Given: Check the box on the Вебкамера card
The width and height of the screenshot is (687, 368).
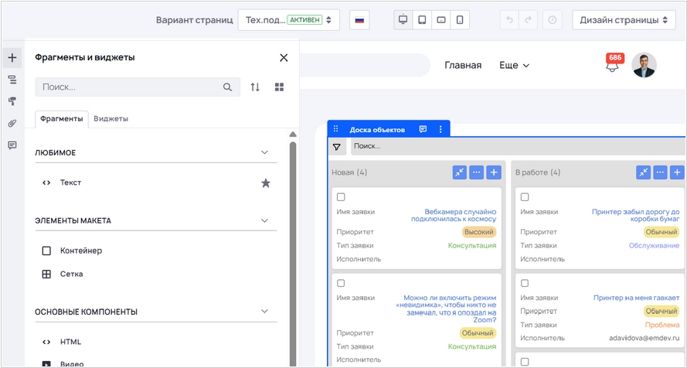Looking at the screenshot, I should 341,197.
